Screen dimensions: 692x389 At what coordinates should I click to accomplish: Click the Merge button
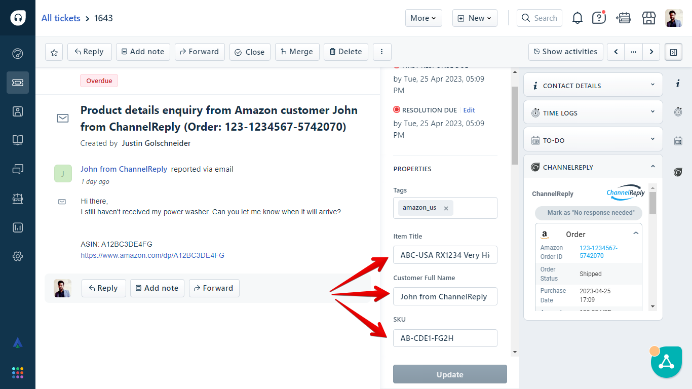(x=297, y=52)
